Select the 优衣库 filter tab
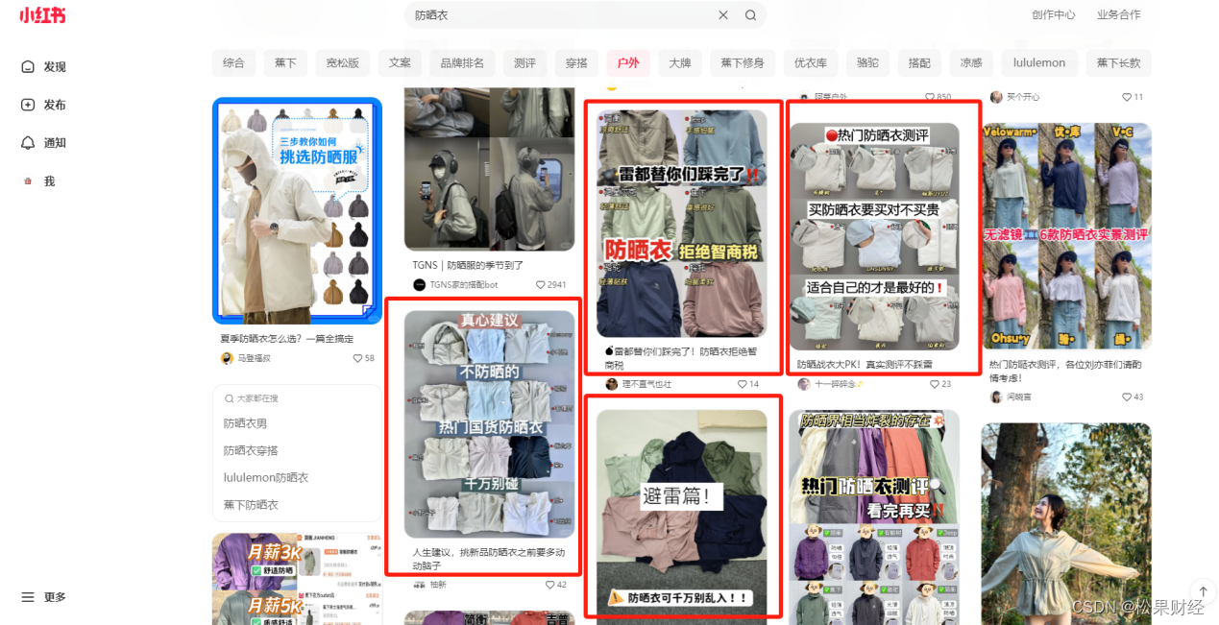The image size is (1219, 625). coord(810,63)
